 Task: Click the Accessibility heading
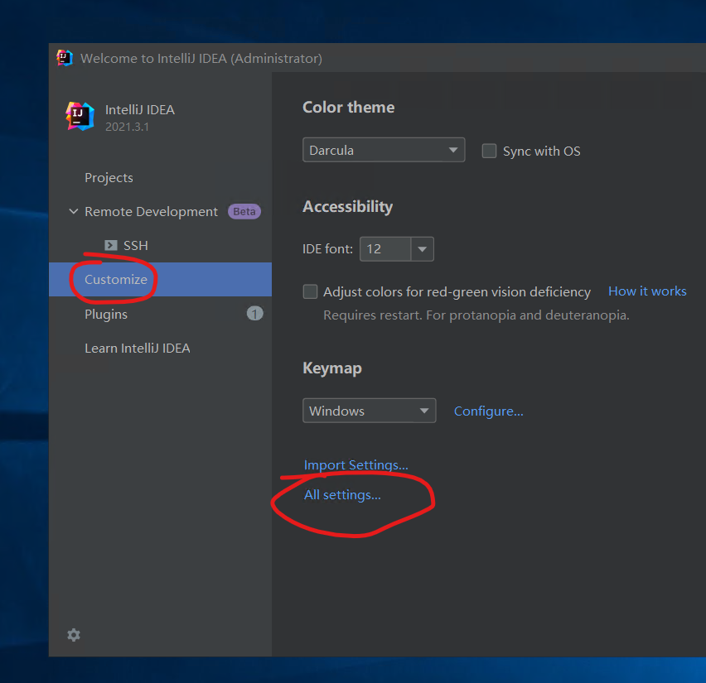pos(347,206)
